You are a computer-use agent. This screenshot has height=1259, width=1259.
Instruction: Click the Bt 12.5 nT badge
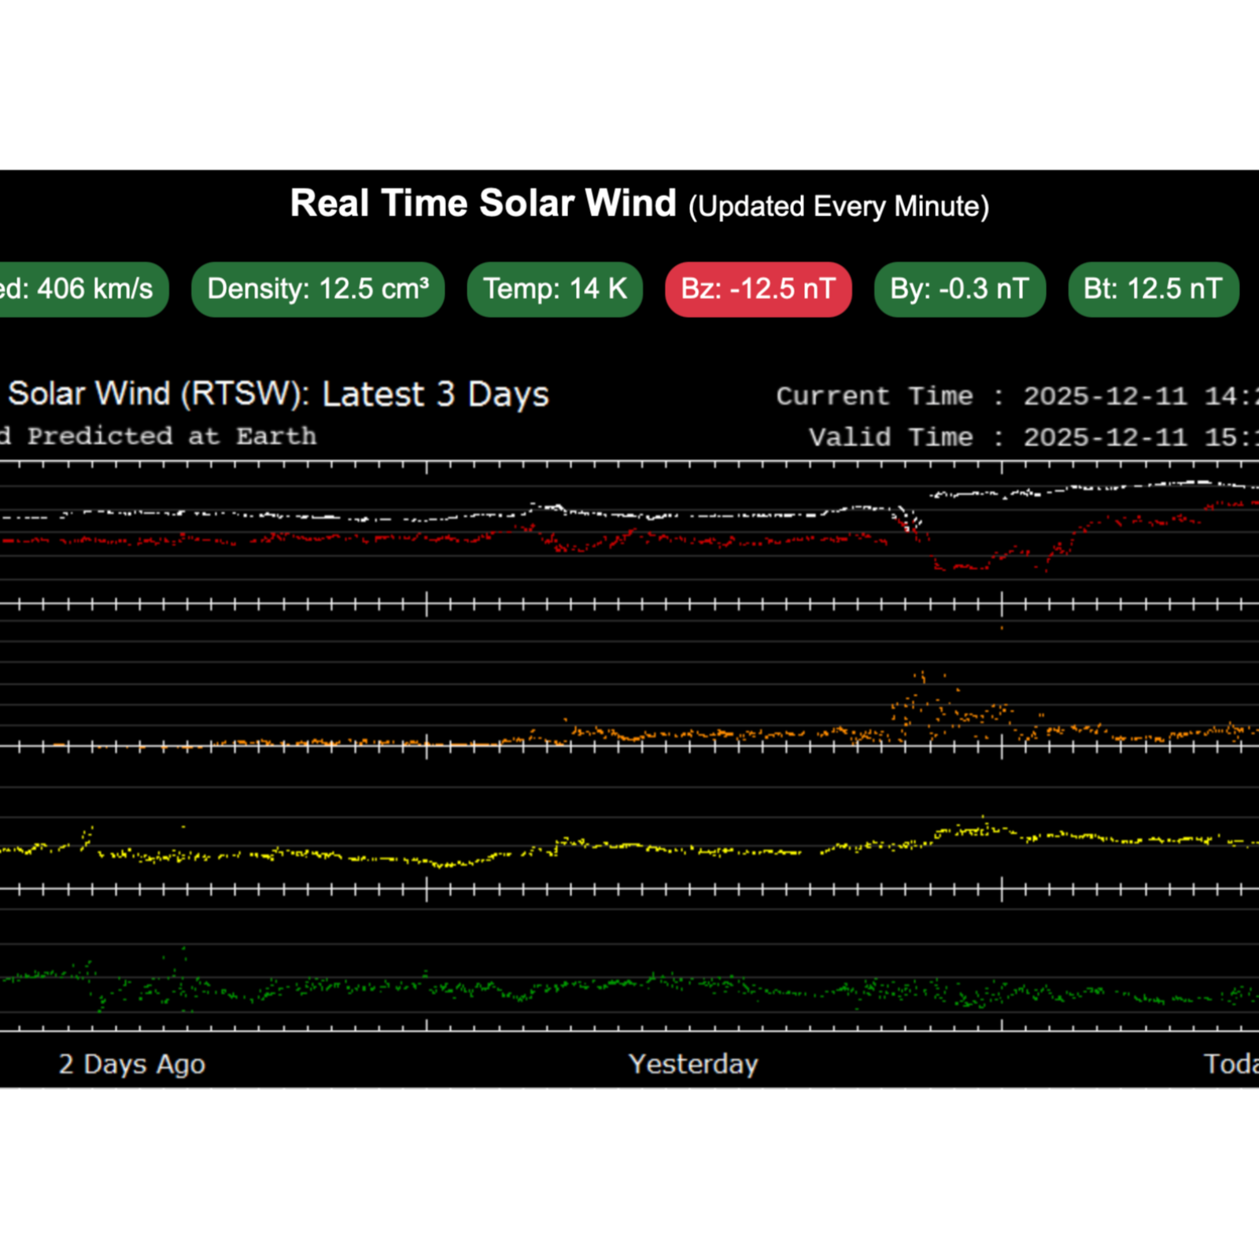(x=1153, y=289)
